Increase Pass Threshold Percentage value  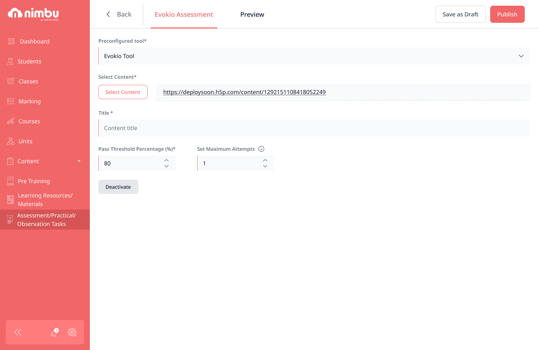pos(166,160)
